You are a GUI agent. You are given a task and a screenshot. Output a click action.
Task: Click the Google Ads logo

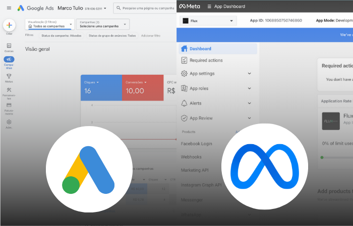(21, 8)
